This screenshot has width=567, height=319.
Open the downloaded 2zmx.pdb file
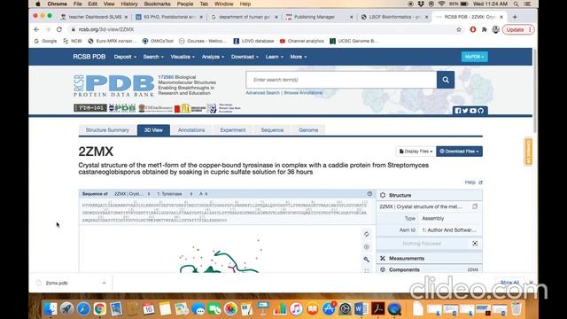[x=57, y=284]
